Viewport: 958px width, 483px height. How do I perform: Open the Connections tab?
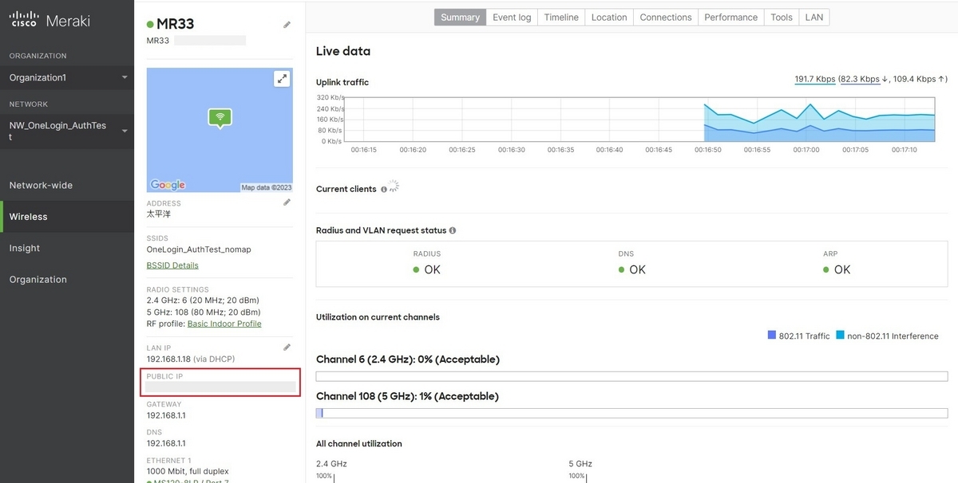pos(666,17)
